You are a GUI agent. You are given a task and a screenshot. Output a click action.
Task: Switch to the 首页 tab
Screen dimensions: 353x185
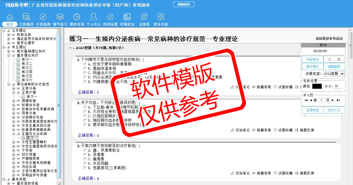[x=10, y=24]
